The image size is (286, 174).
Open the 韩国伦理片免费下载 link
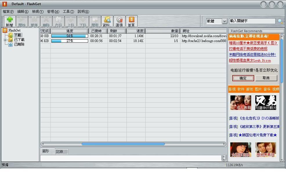click(x=258, y=135)
